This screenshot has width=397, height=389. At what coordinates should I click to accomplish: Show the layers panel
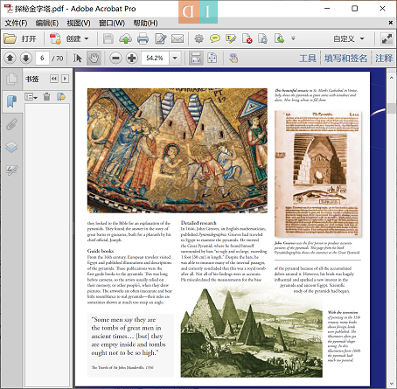tap(11, 147)
